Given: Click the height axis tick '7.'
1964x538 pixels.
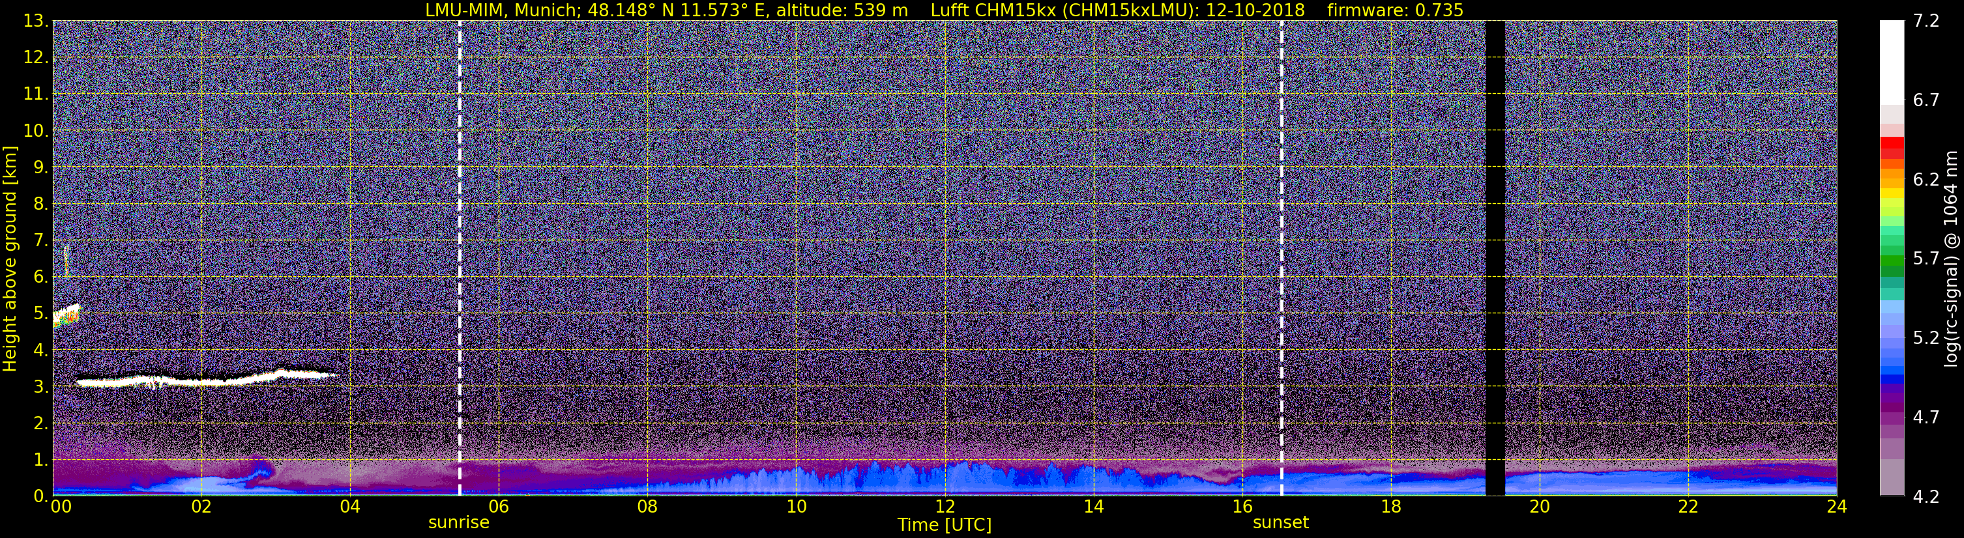Looking at the screenshot, I should (x=40, y=241).
